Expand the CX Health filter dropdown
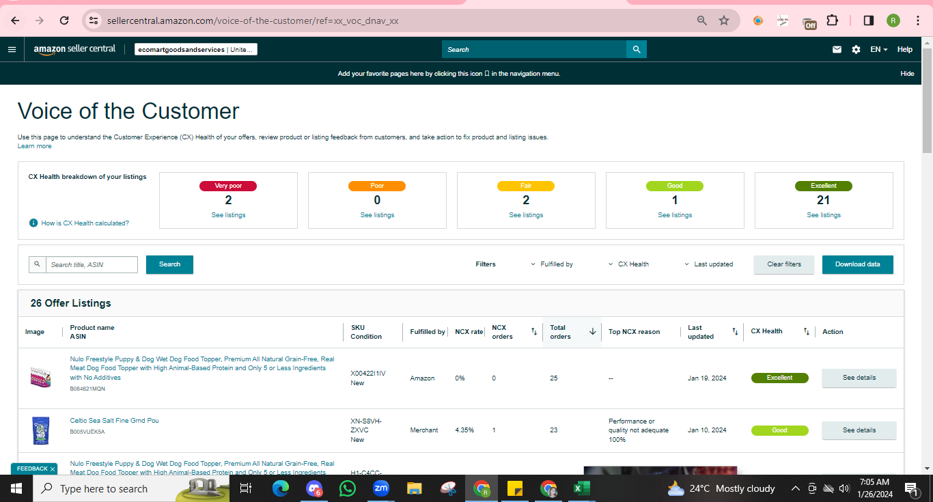Viewport: 933px width, 502px height. [628, 264]
